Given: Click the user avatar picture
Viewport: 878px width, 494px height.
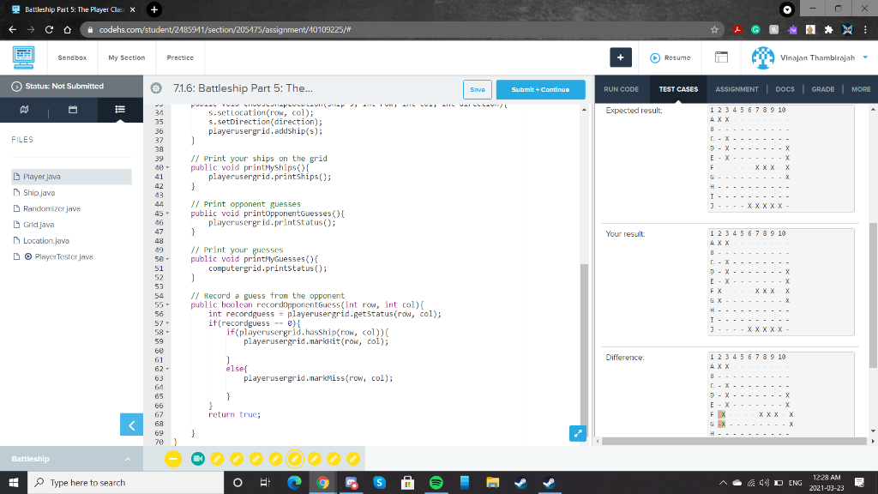Looking at the screenshot, I should 762,57.
